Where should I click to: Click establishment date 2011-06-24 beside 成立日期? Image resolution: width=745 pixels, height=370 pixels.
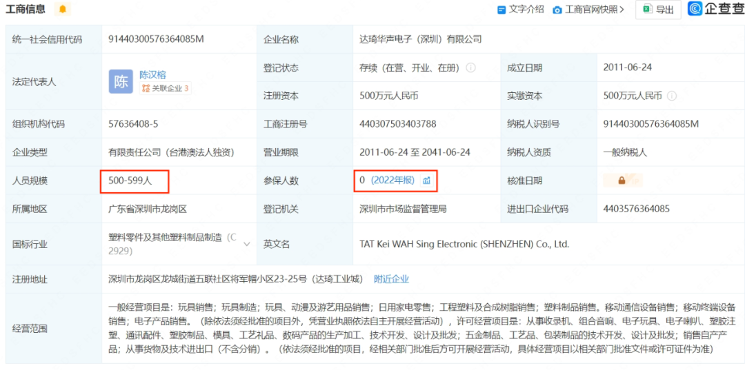coord(628,68)
